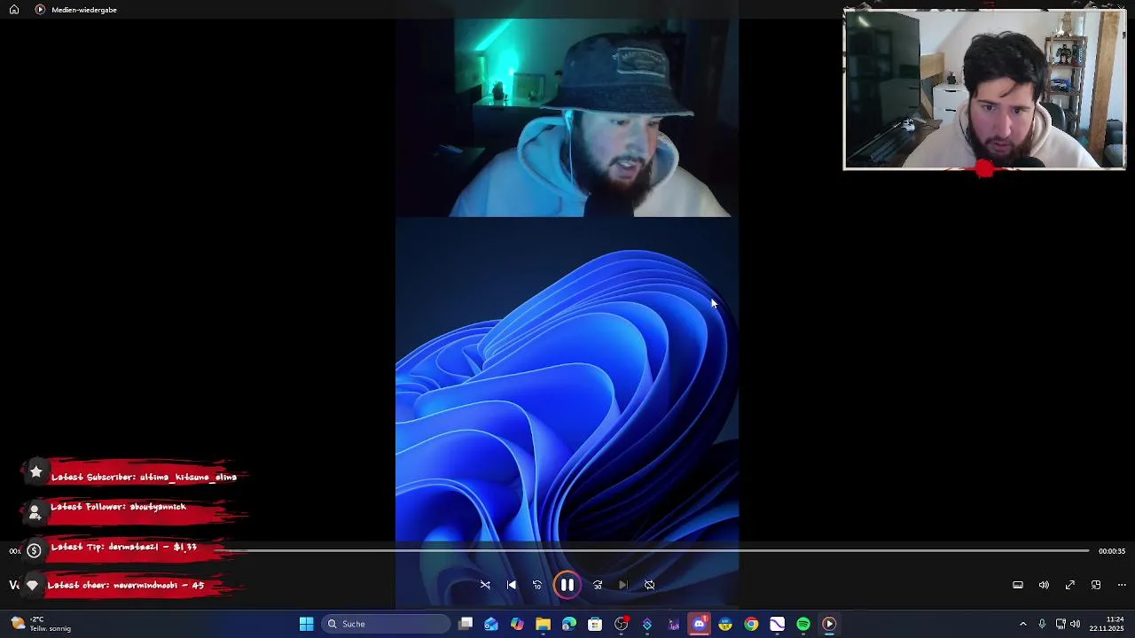Screen dimensions: 1135x638
Task: Show hidden system tray icons
Action: pyautogui.click(x=1022, y=624)
